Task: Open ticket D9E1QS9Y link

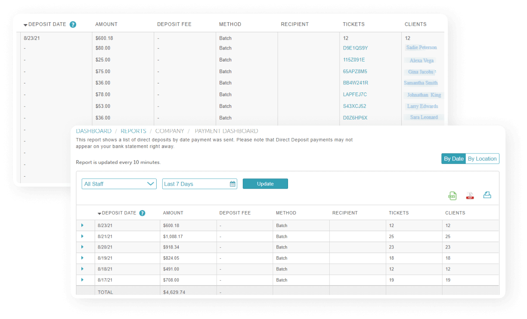Action: [x=355, y=48]
